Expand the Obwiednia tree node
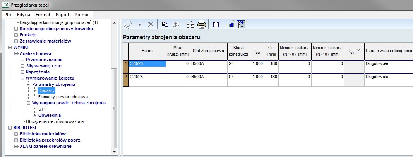Screen dimensions: 413x157 tap(35, 115)
